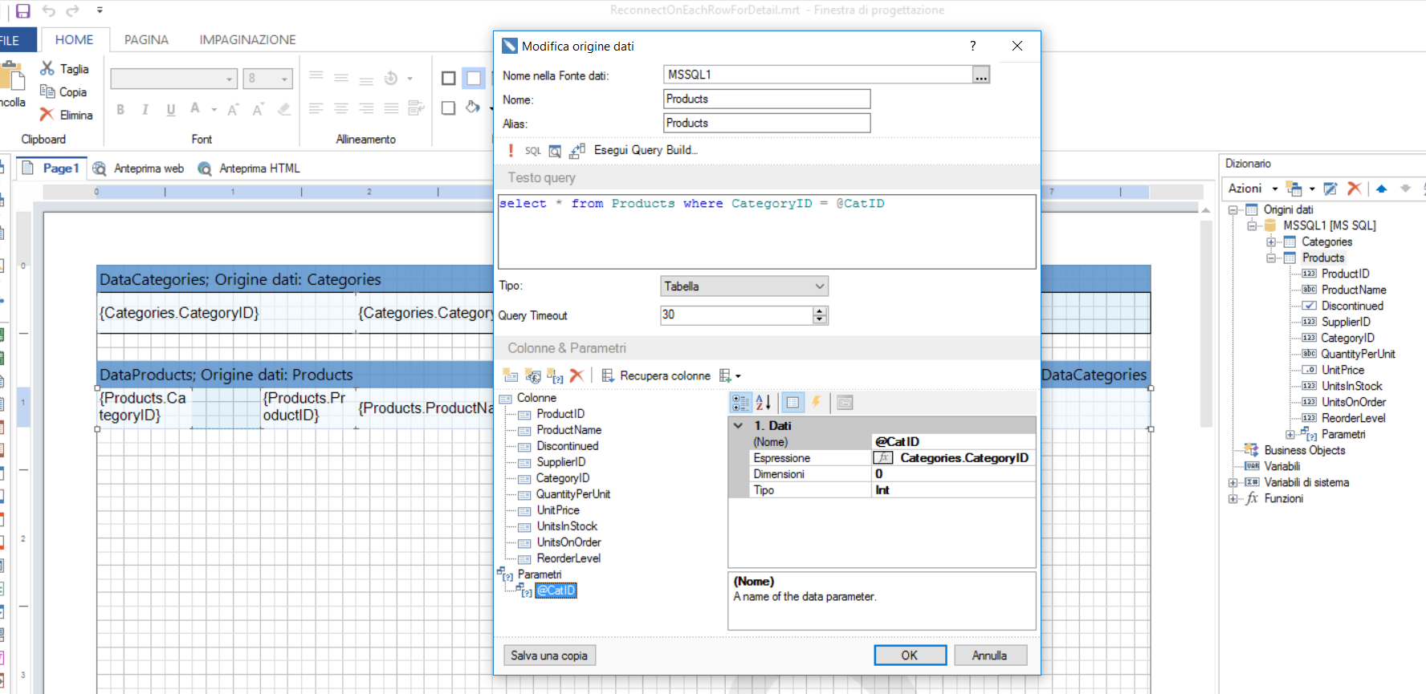Toggle Bold formatting
Screen dimensions: 1426x694
[x=120, y=110]
